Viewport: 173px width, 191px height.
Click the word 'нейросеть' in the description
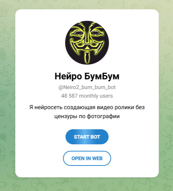tap(48, 107)
